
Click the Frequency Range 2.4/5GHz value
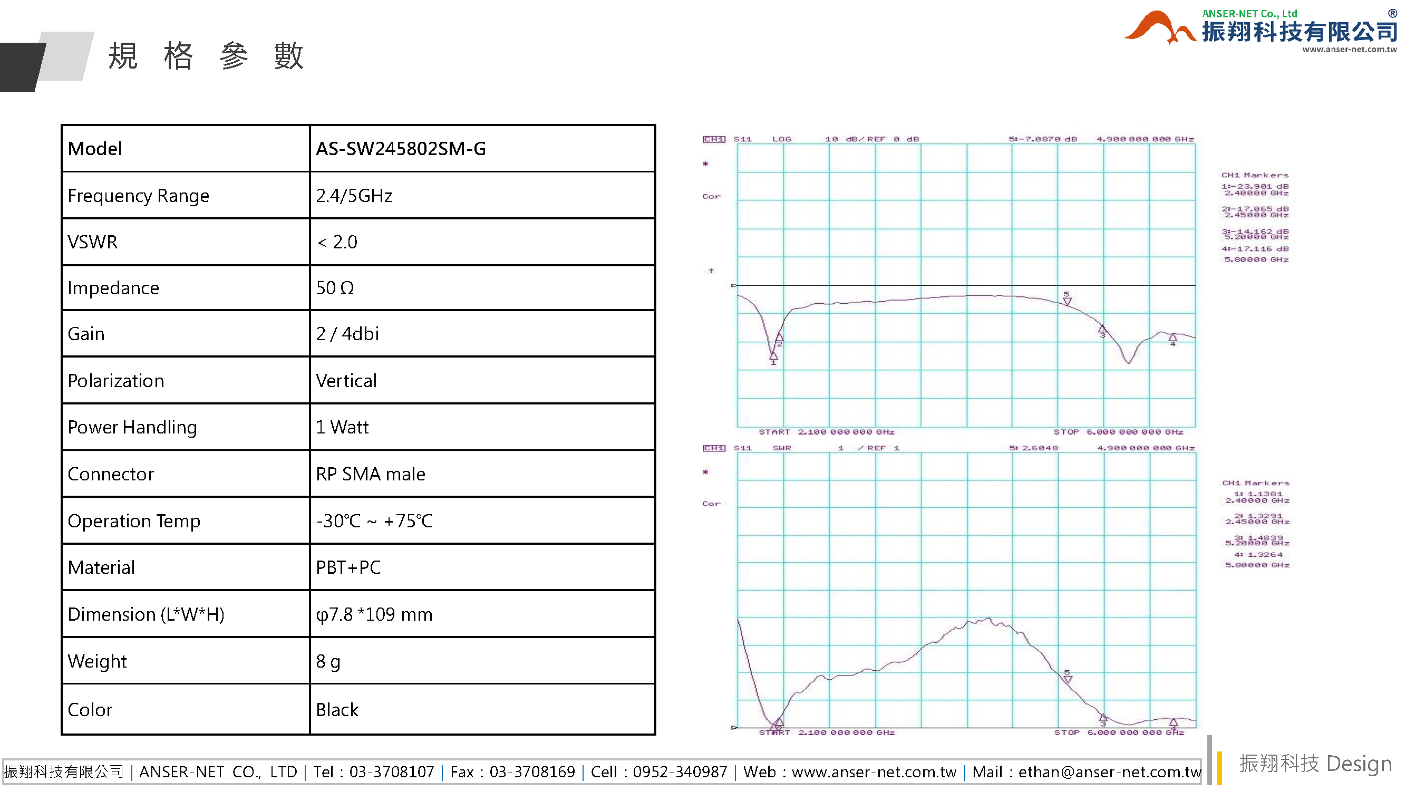(354, 196)
